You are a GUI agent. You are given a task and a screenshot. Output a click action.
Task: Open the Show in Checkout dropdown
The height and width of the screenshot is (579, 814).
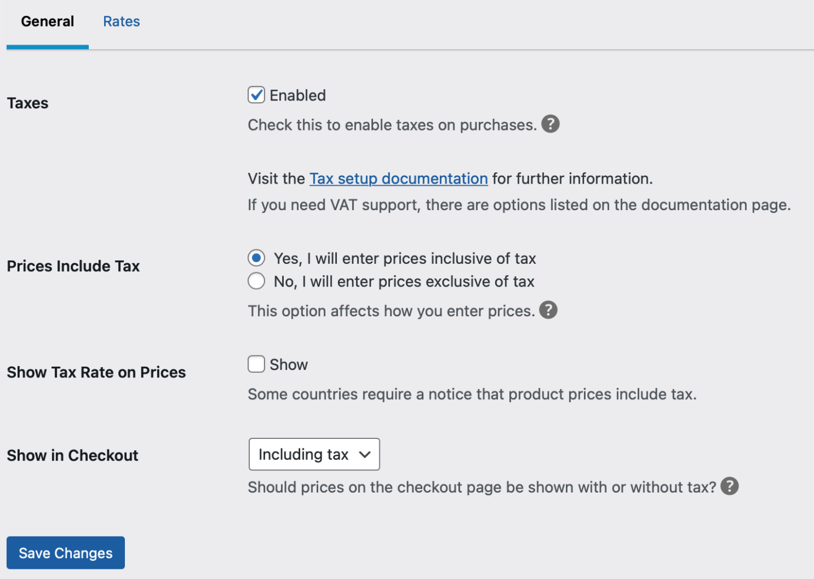tap(314, 454)
